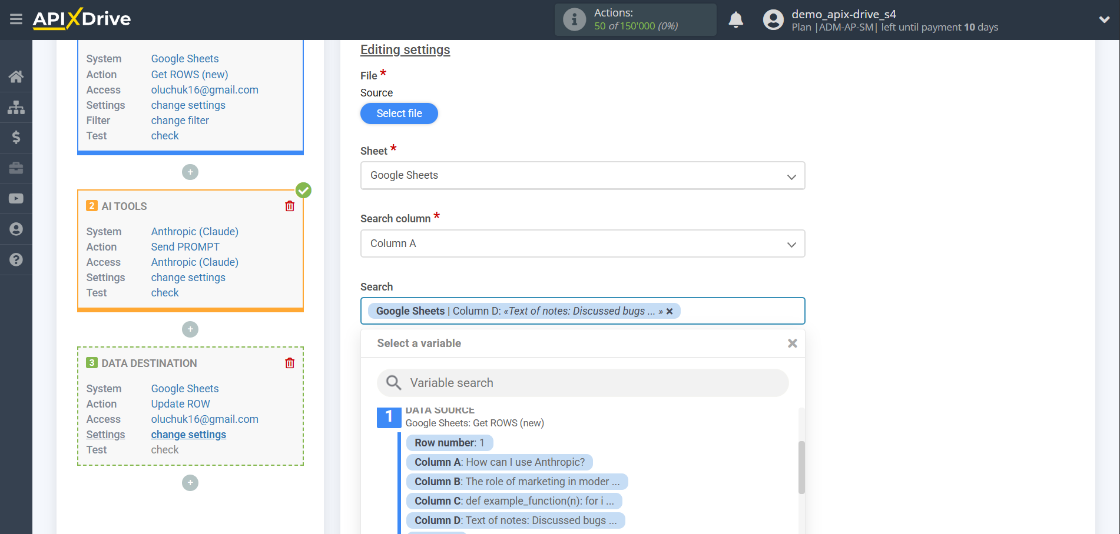Open the help question mark icon

click(x=16, y=259)
